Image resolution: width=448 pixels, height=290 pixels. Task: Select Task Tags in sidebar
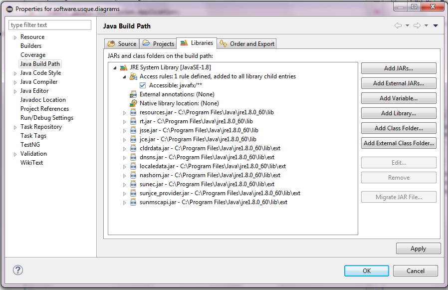[x=33, y=136]
